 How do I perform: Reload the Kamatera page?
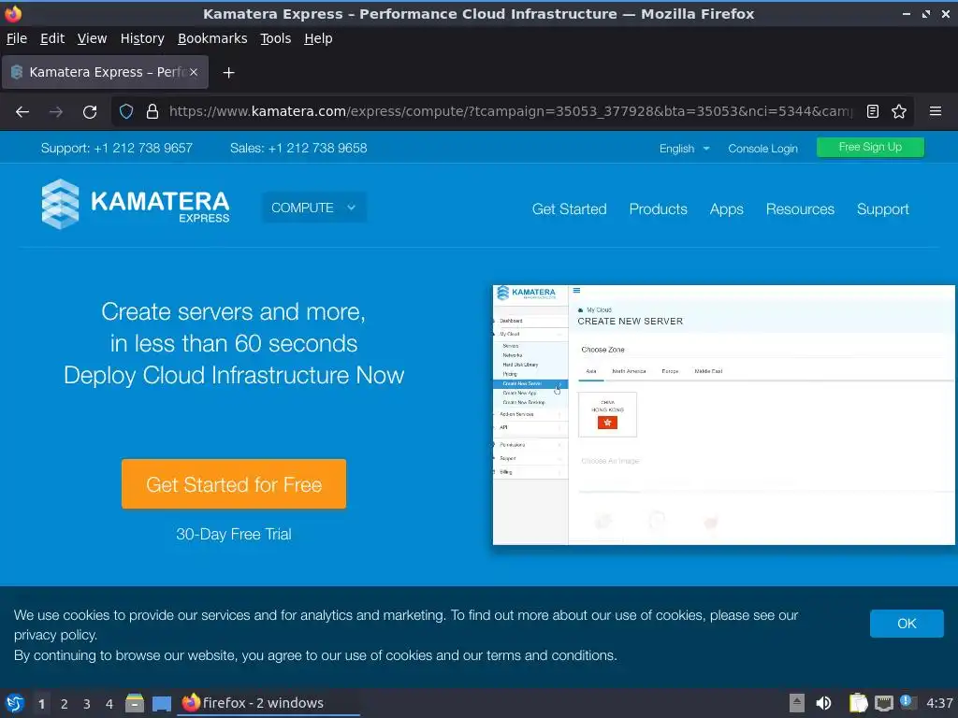(x=90, y=112)
